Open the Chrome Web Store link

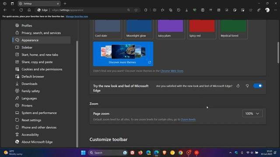[172, 71]
